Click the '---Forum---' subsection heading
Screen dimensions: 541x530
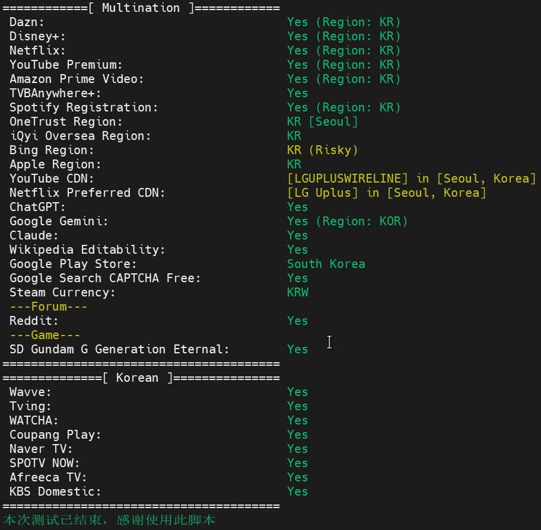(49, 306)
